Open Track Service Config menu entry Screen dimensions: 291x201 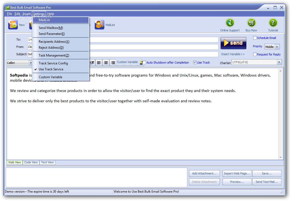61,63
